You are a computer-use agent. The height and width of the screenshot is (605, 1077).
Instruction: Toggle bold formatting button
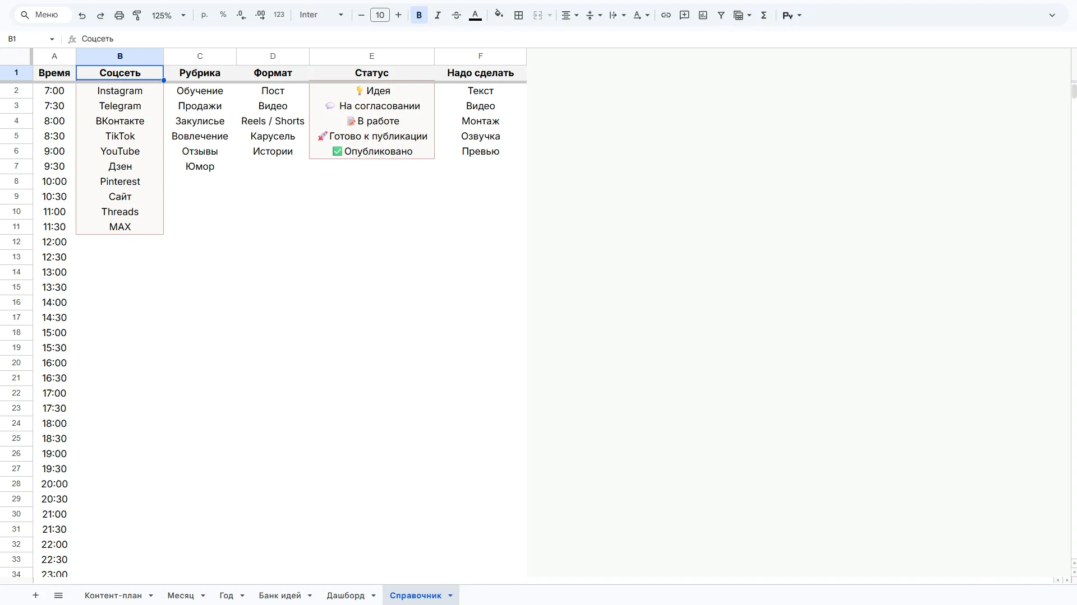419,15
